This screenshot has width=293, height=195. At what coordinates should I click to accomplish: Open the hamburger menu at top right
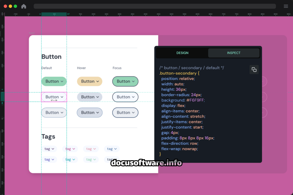point(286,6)
